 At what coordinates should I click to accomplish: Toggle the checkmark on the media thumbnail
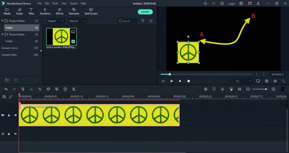pyautogui.click(x=73, y=42)
